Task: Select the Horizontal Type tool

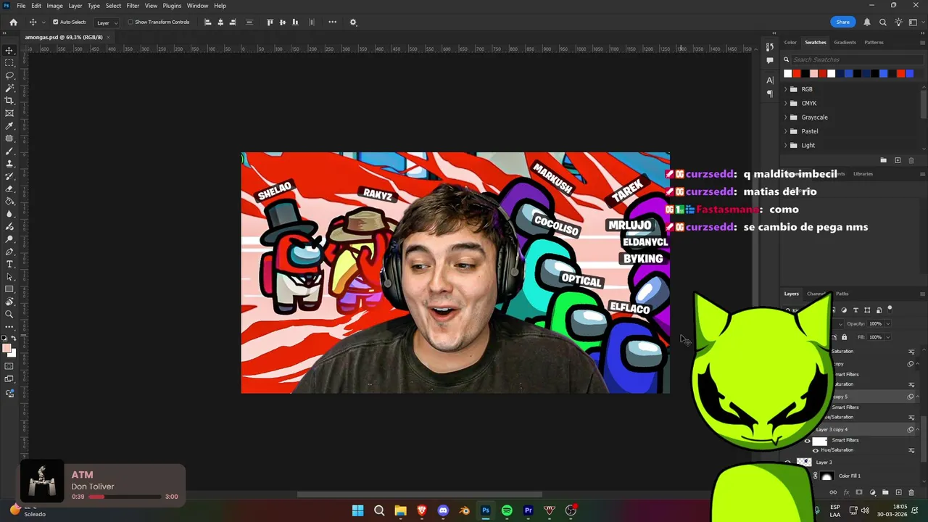Action: (9, 264)
